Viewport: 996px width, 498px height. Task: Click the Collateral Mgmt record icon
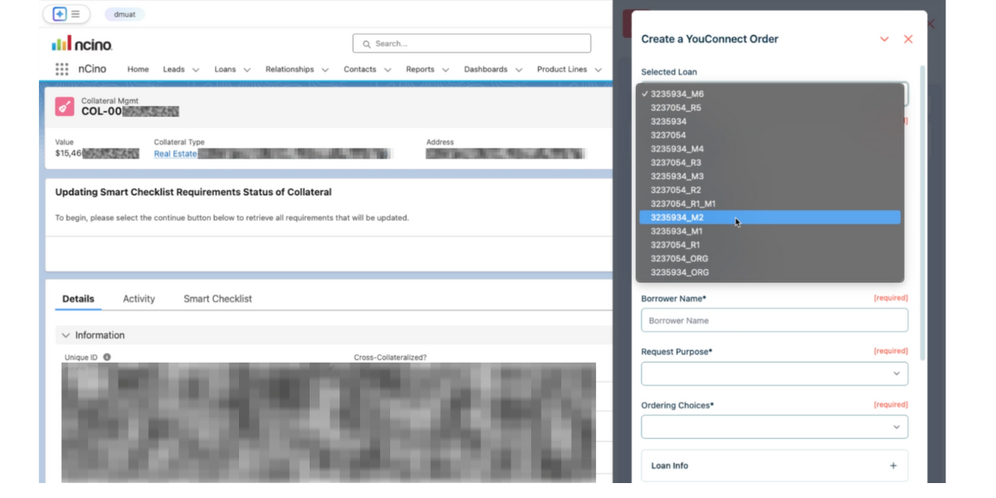(x=65, y=106)
